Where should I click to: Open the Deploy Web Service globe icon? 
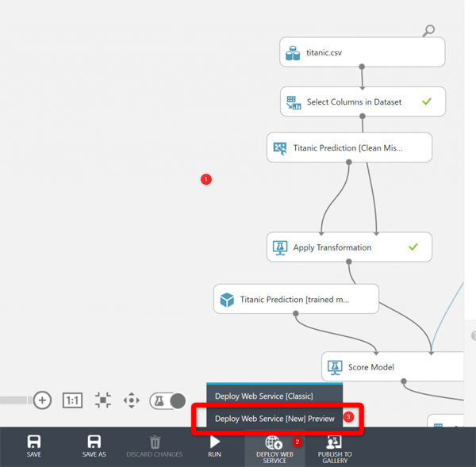(274, 442)
